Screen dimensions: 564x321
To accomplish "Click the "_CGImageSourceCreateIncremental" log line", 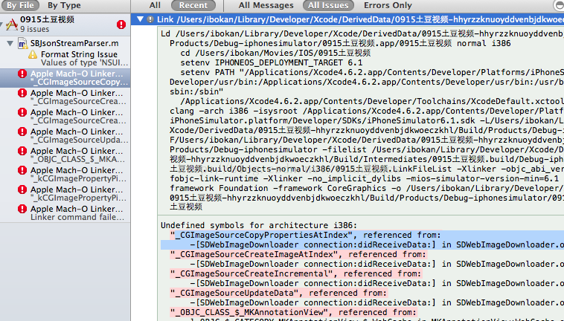I will click(295, 274).
